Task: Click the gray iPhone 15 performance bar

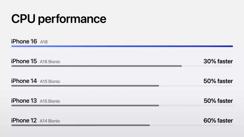Action: (x=96, y=66)
